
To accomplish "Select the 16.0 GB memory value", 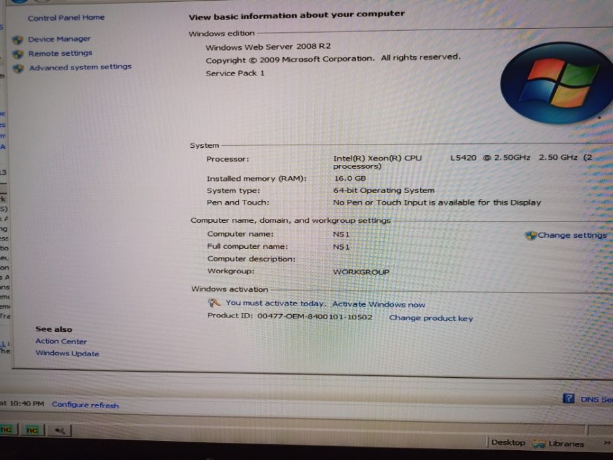I will (350, 178).
